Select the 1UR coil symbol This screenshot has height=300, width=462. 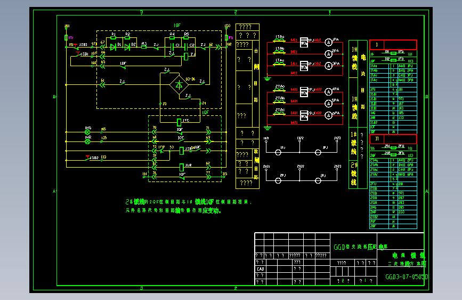pos(182,168)
